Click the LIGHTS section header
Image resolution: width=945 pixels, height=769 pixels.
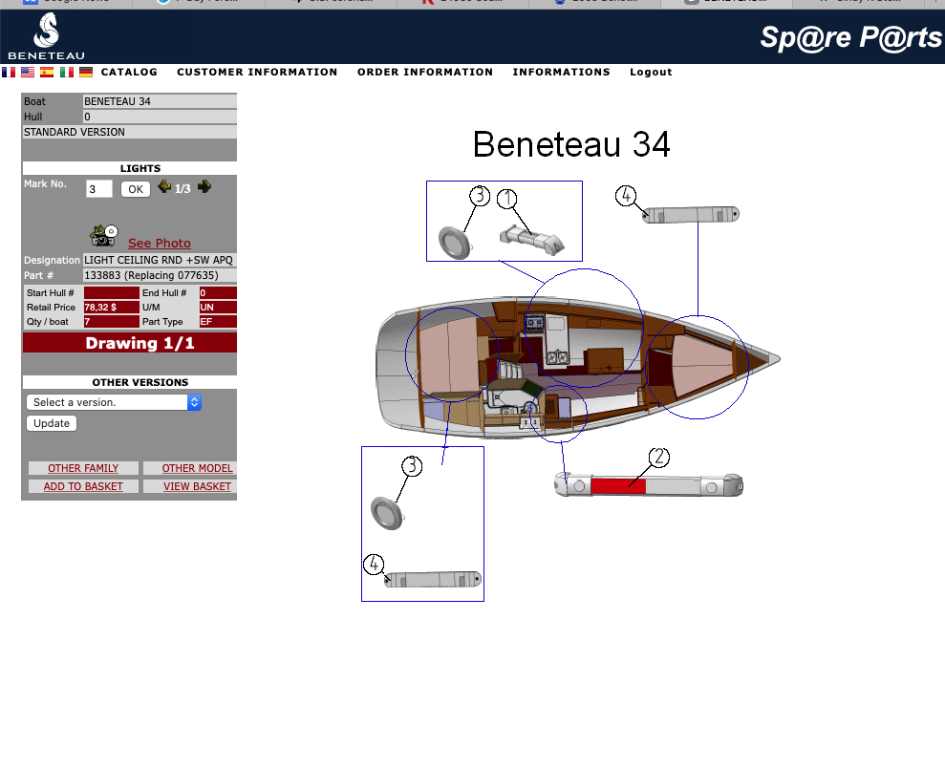coord(130,168)
